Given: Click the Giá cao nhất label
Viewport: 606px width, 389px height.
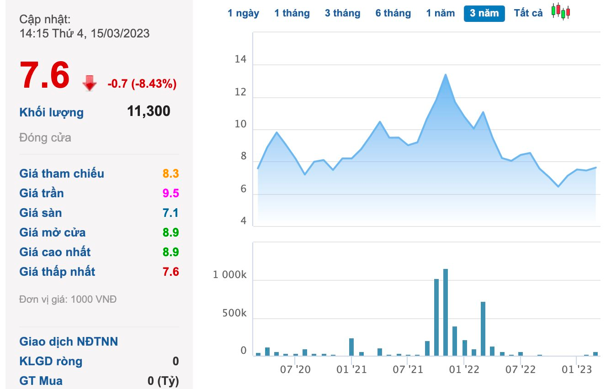Looking at the screenshot, I should coord(55,252).
